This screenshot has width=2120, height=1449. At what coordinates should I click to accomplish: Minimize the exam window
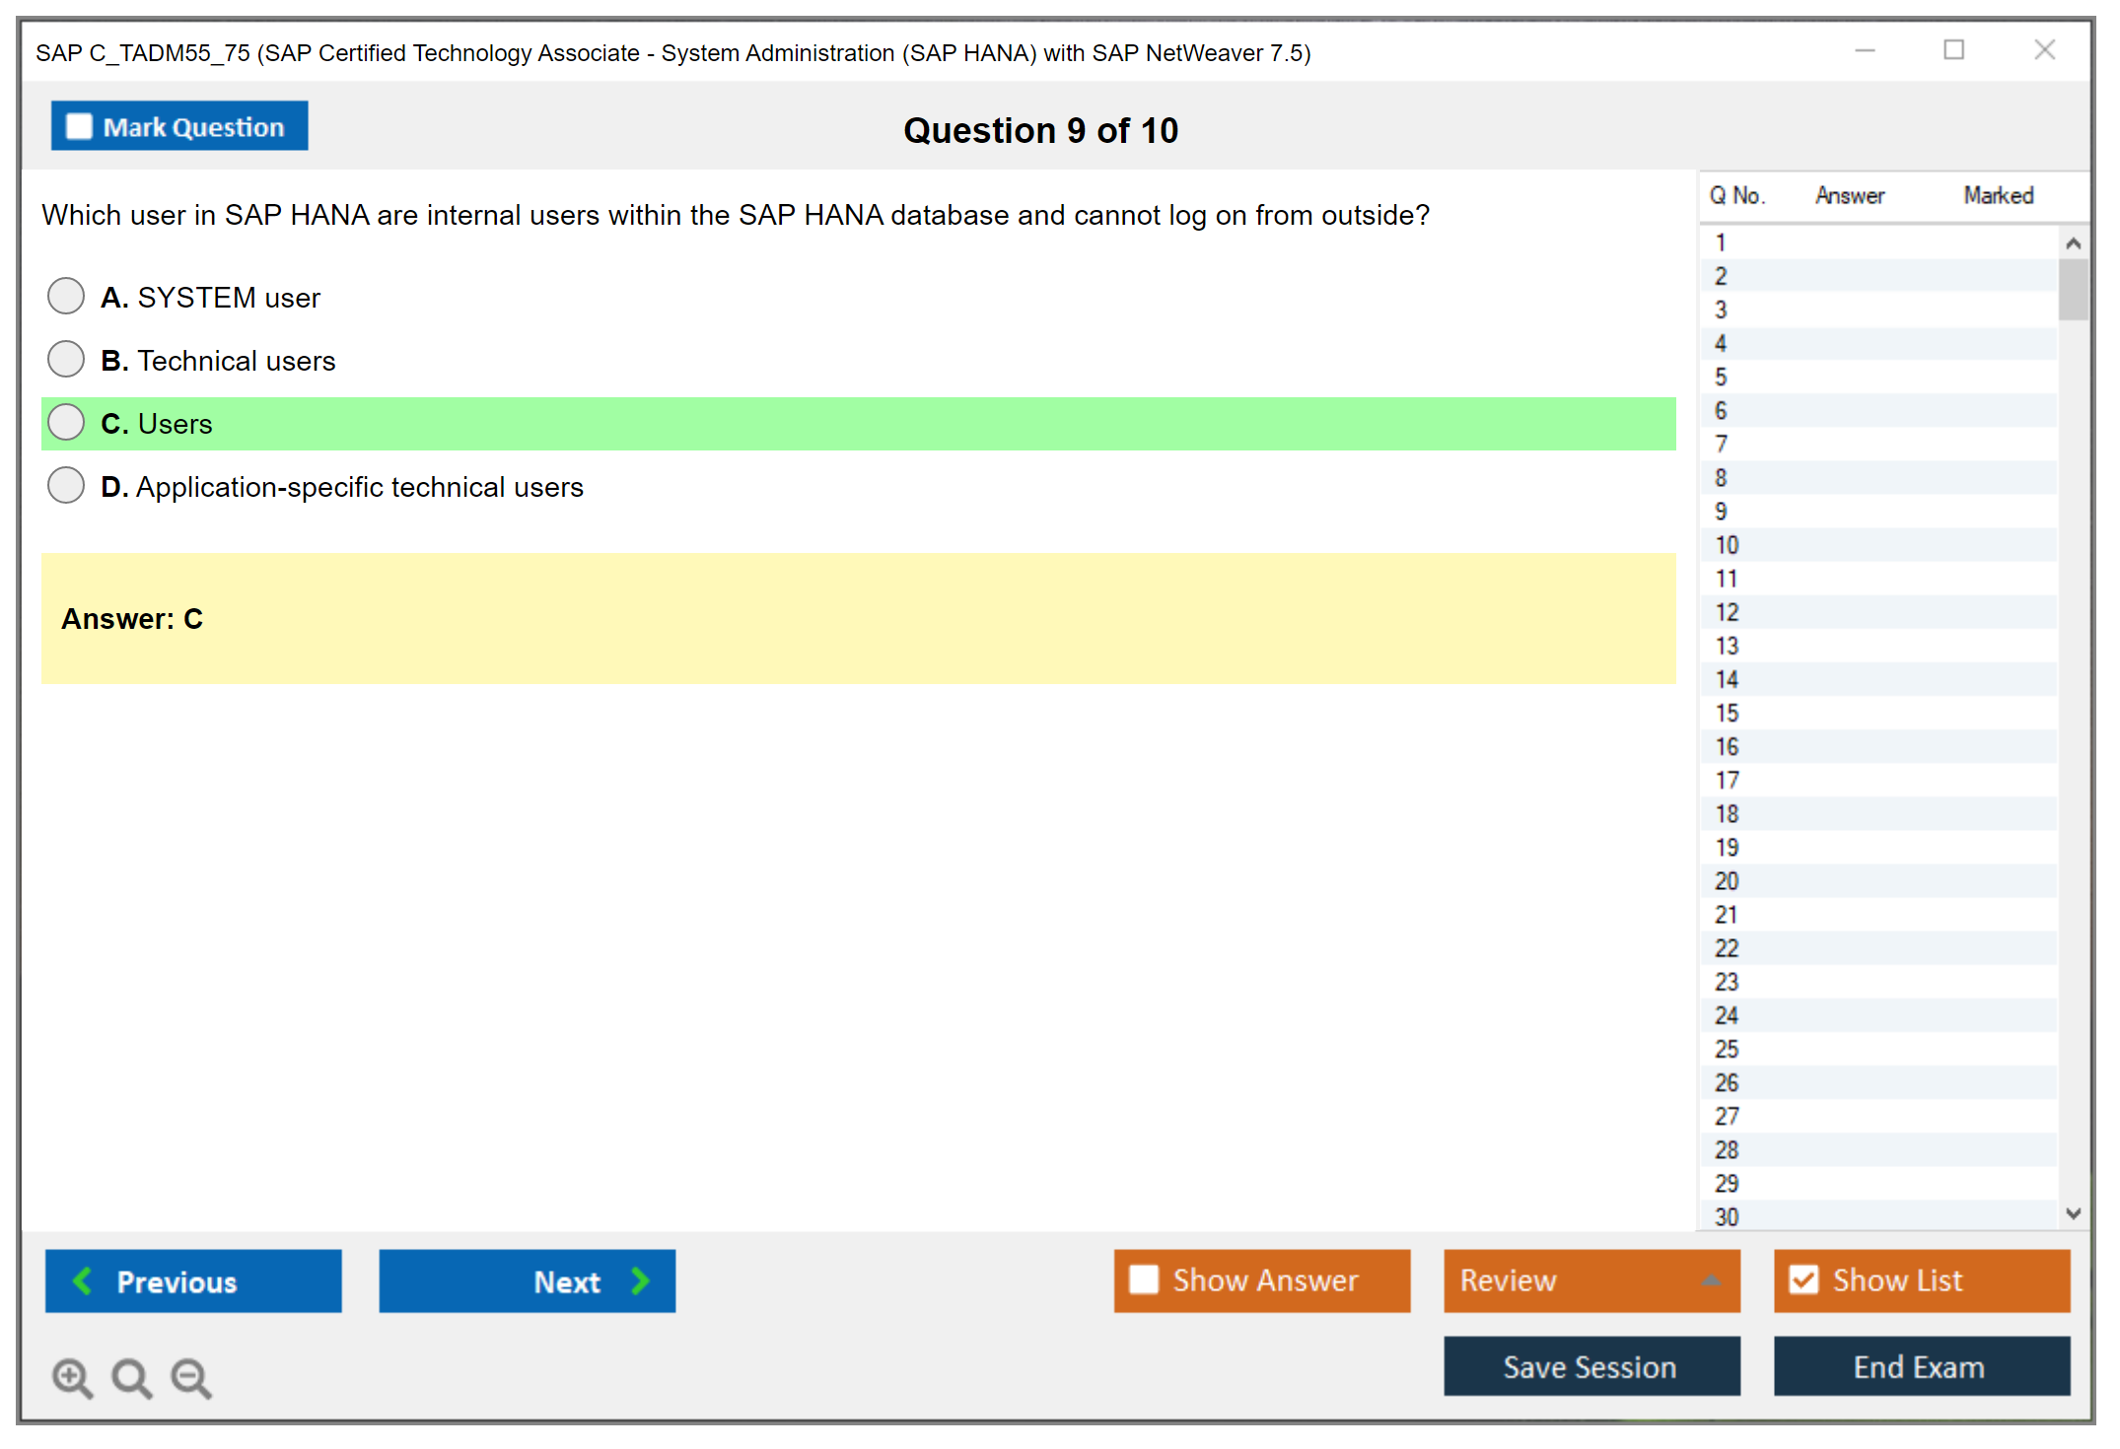click(x=1865, y=50)
